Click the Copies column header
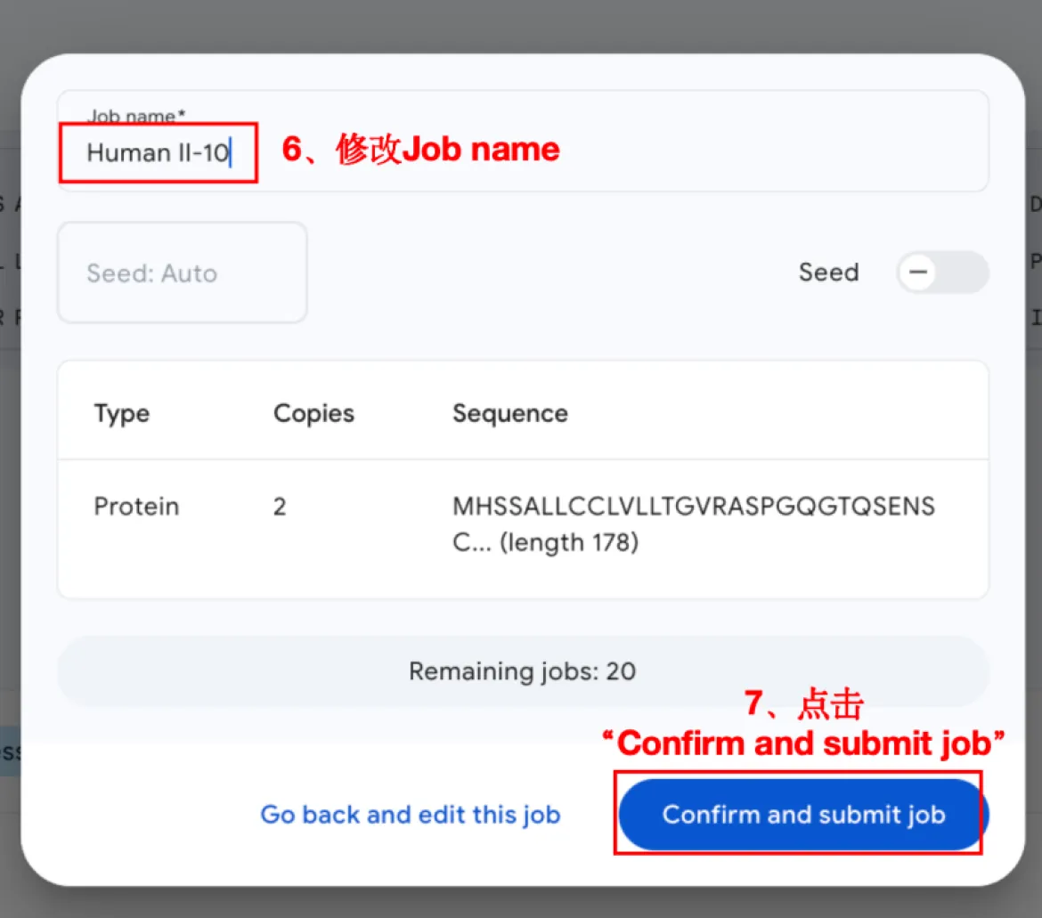The height and width of the screenshot is (918, 1042). coord(313,414)
